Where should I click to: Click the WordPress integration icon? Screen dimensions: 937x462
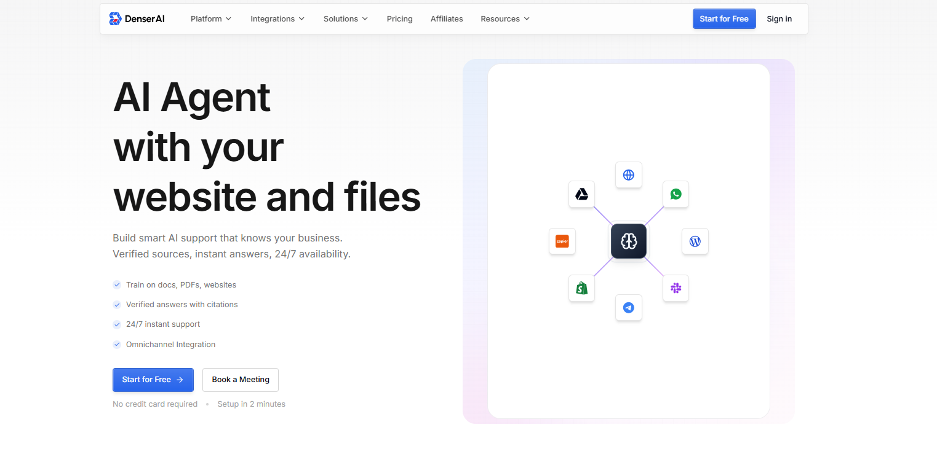click(x=695, y=241)
